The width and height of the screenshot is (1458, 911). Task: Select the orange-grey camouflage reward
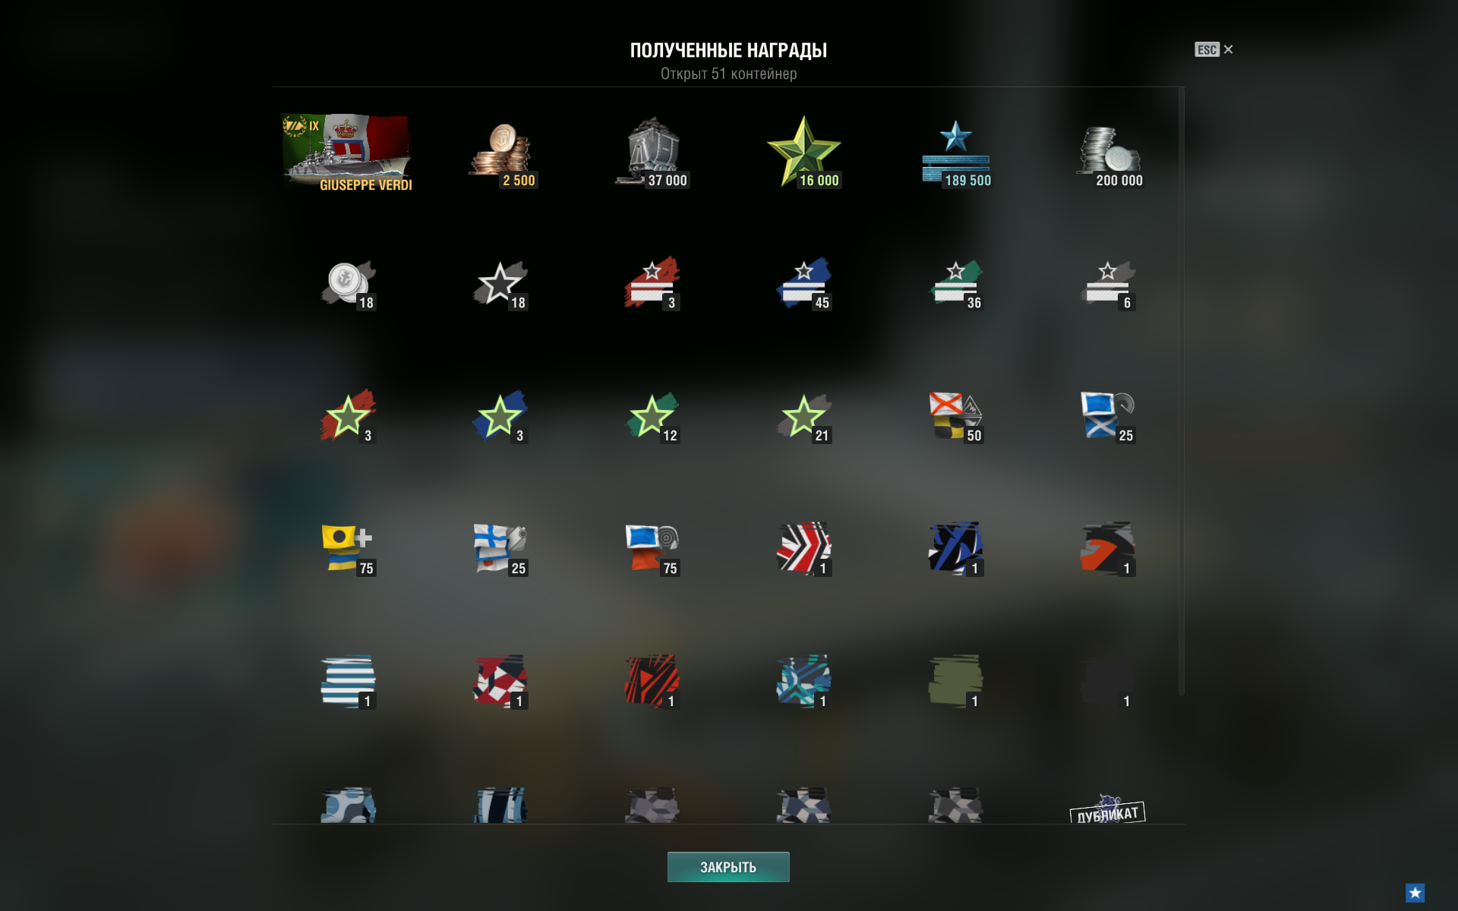pyautogui.click(x=1108, y=549)
